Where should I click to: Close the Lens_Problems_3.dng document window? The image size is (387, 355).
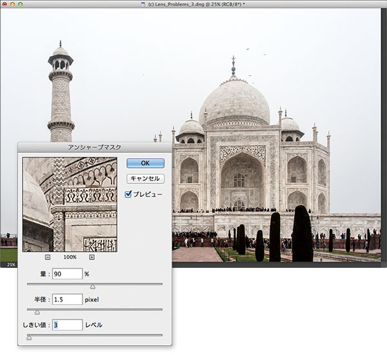6,5
